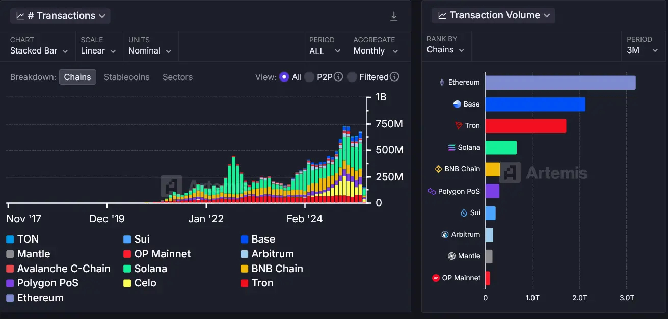Viewport: 668px width, 319px height.
Task: Toggle Sui series in the legend
Action: click(136, 239)
